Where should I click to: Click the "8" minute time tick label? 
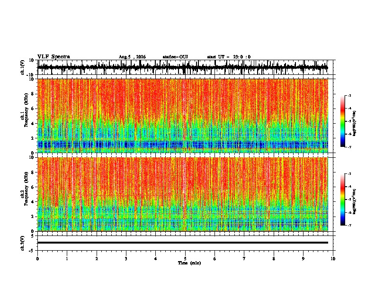[x=274, y=259]
